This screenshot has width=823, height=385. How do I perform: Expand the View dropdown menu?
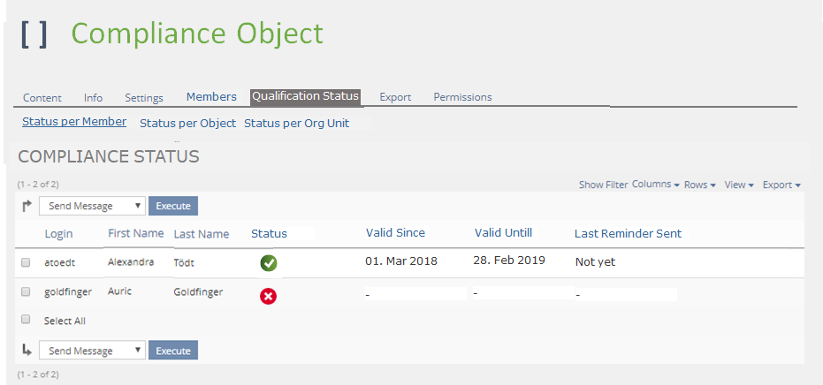(x=738, y=185)
